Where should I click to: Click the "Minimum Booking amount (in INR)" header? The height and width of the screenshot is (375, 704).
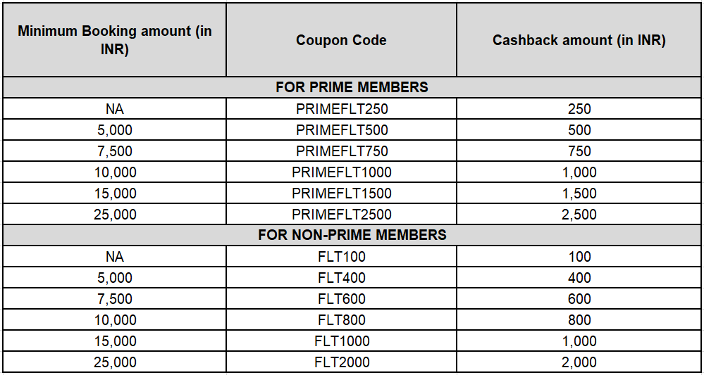coord(115,41)
